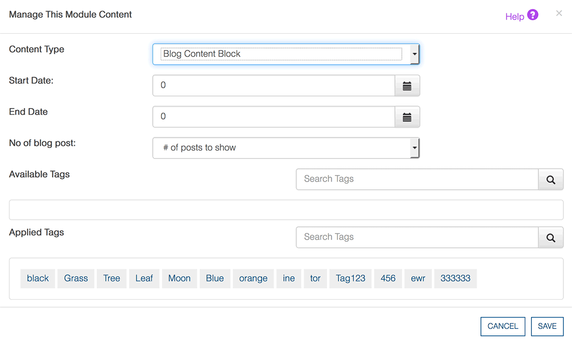Click the Available Tags search magnifier icon

(551, 179)
